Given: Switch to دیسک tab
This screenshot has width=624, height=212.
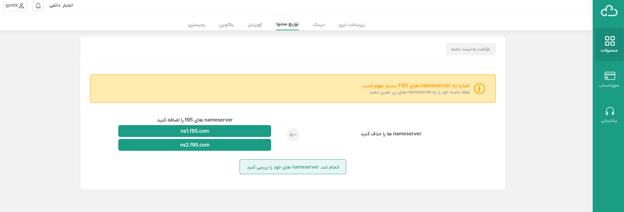Looking at the screenshot, I should 319,25.
